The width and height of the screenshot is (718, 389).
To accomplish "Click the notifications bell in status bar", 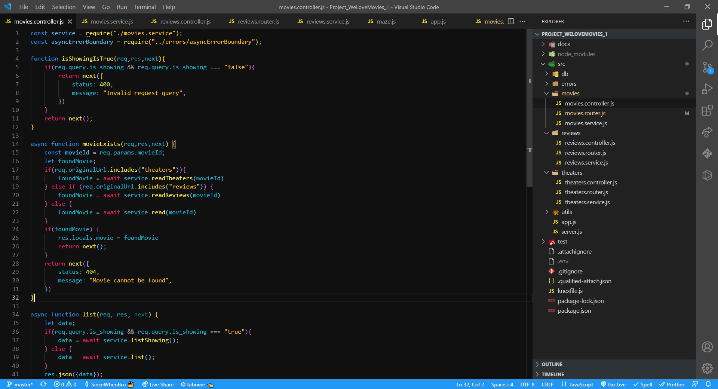I will pyautogui.click(x=708, y=384).
